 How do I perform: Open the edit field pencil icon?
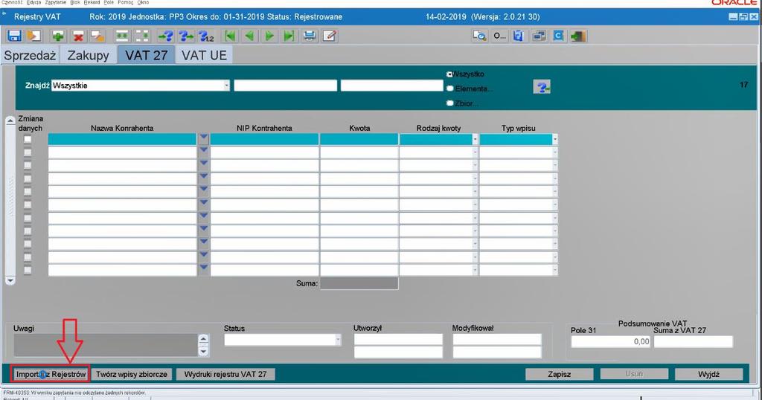(x=330, y=36)
